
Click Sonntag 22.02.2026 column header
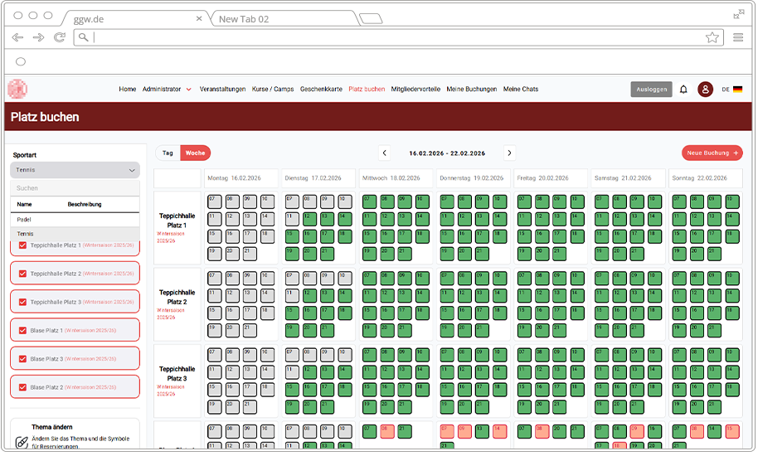(705, 178)
